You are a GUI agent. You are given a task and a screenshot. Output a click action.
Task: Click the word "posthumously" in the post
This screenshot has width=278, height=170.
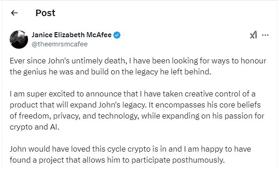[198, 160]
